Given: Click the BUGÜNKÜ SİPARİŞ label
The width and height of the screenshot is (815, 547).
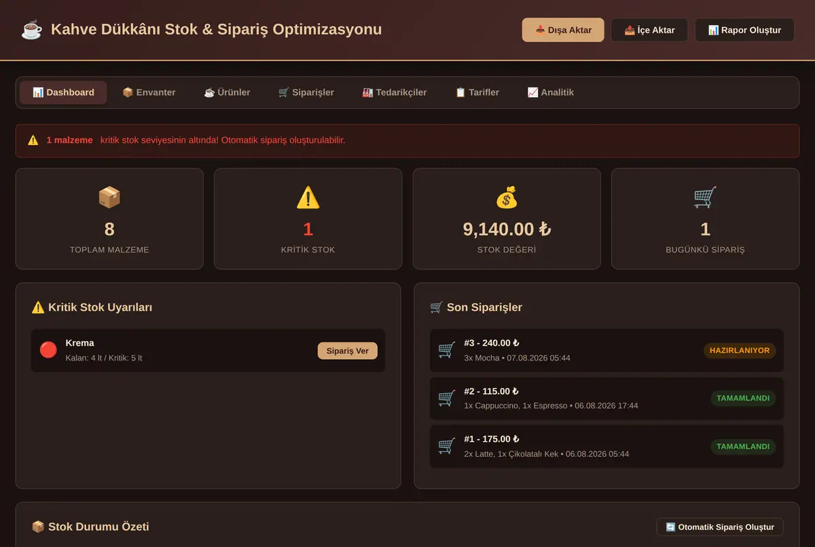Looking at the screenshot, I should click(705, 250).
